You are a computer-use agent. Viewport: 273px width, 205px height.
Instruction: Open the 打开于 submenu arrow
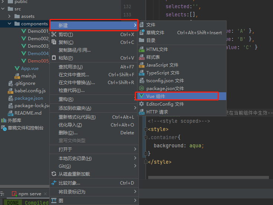pyautogui.click(x=135, y=149)
